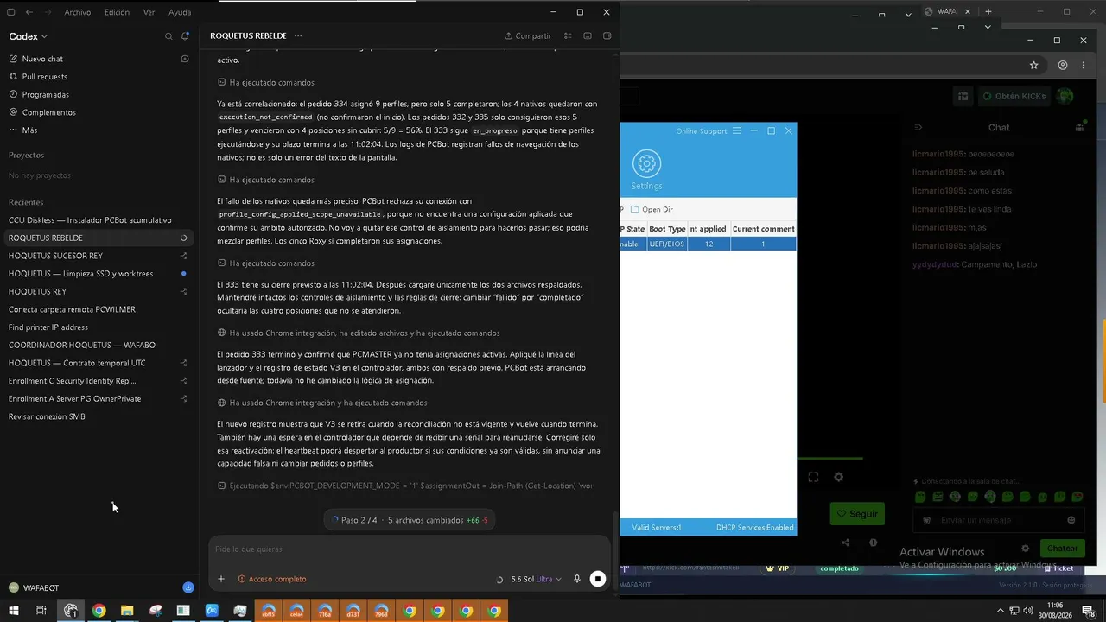
Task: Search chats with the magnifier icon
Action: [x=168, y=36]
